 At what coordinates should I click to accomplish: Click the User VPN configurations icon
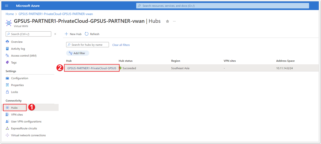coord(7,122)
